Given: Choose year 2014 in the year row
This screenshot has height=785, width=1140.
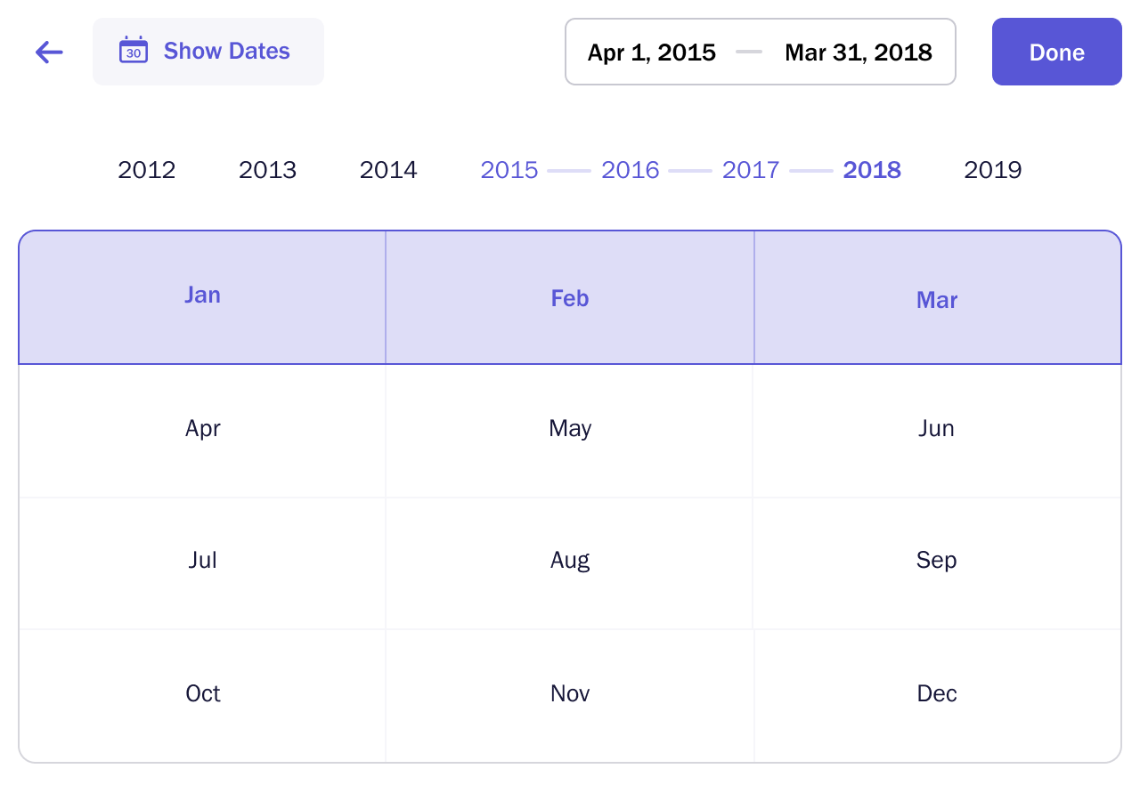Looking at the screenshot, I should coord(388,170).
